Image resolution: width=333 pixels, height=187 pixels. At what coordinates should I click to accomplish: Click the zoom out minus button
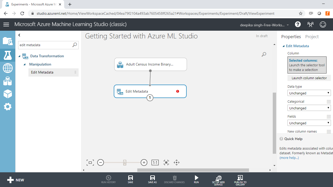[x=101, y=162]
